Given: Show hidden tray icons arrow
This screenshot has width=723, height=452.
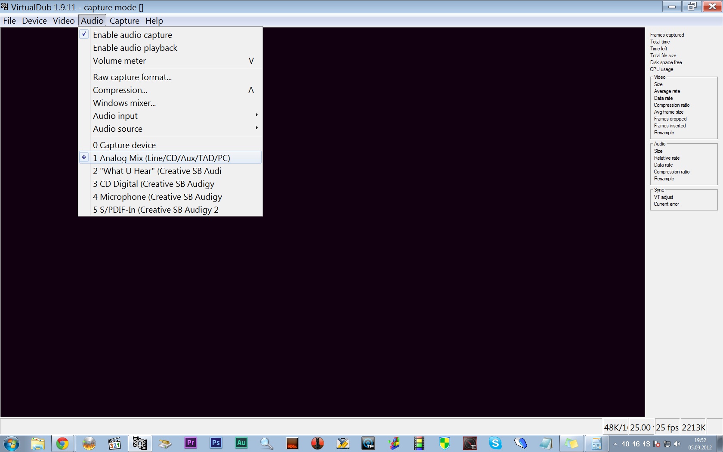Looking at the screenshot, I should (615, 444).
